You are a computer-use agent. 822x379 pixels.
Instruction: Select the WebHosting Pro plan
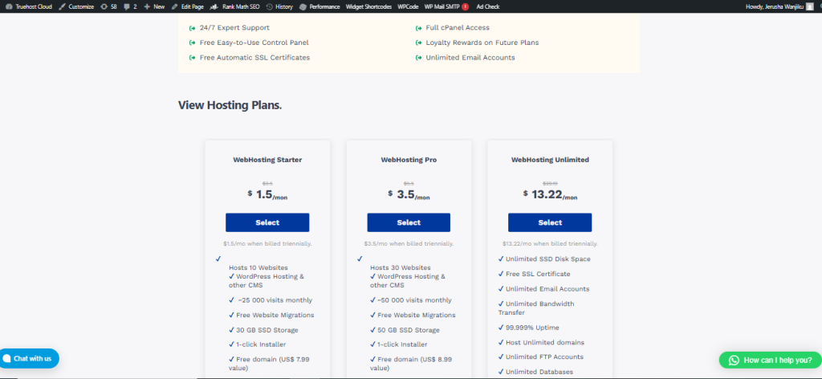point(409,222)
